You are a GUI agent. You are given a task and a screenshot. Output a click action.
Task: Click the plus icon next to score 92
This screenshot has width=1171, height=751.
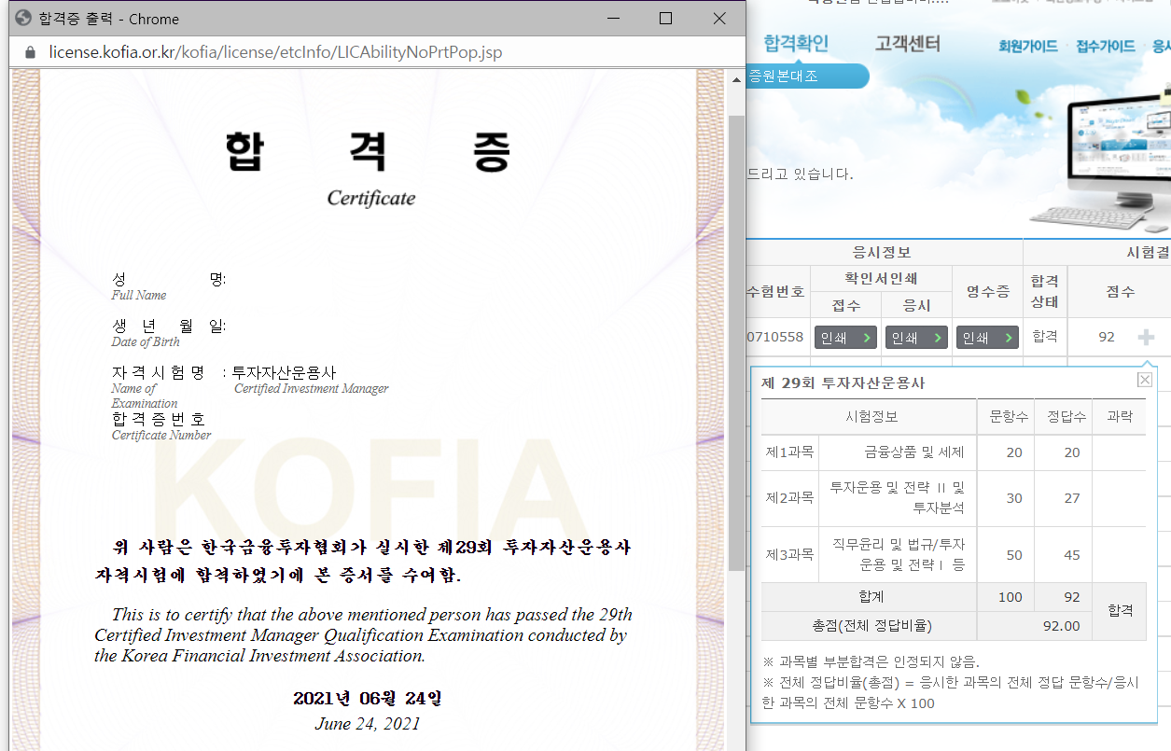(1146, 338)
